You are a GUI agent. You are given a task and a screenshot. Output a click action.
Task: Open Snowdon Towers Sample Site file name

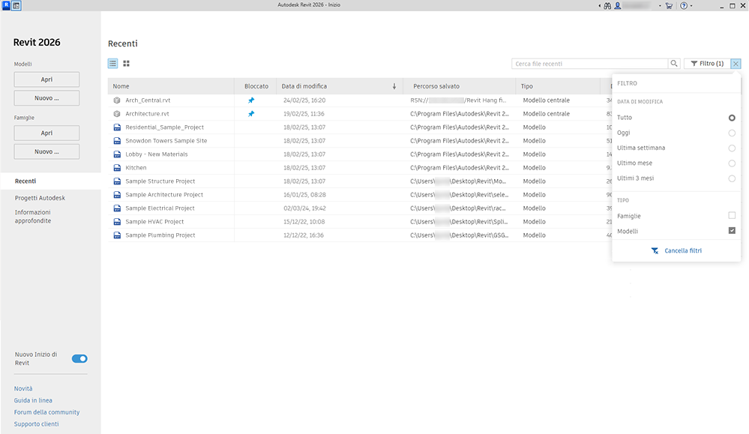click(x=166, y=141)
